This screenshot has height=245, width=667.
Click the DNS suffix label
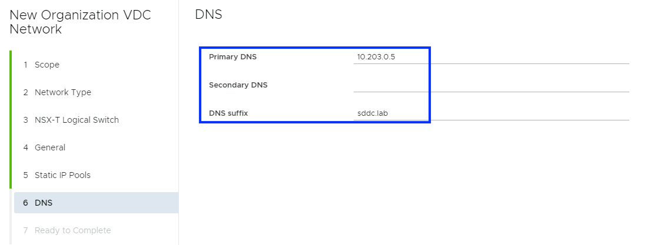(228, 113)
